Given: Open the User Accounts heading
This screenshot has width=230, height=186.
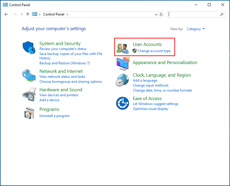Looking at the screenshot, I should (147, 44).
